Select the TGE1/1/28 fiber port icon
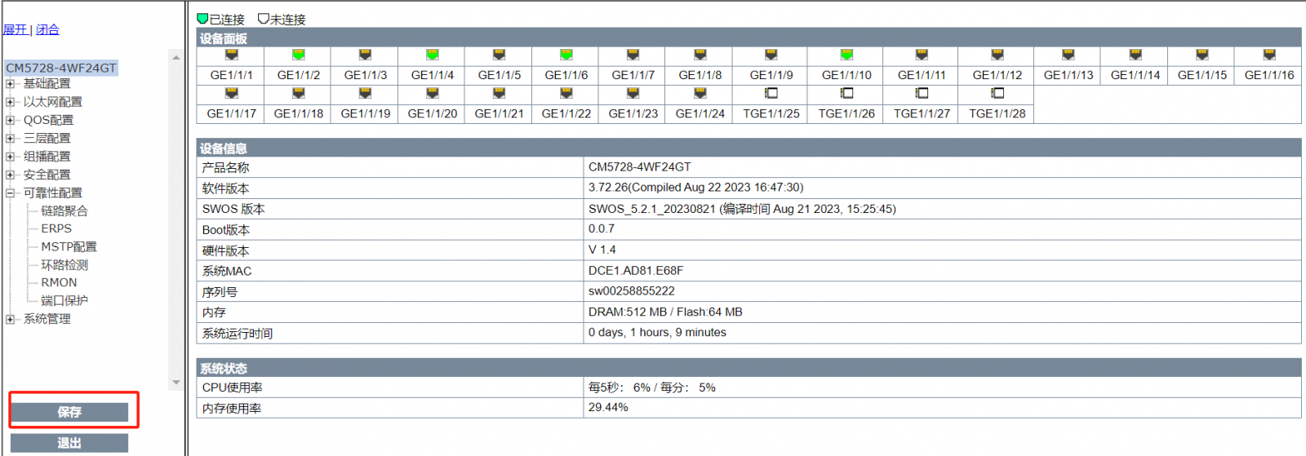This screenshot has height=456, width=1306. pos(997,94)
